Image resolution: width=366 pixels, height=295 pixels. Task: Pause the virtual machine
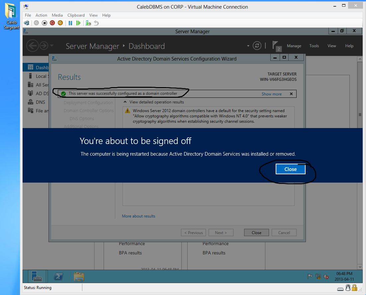coord(70,23)
